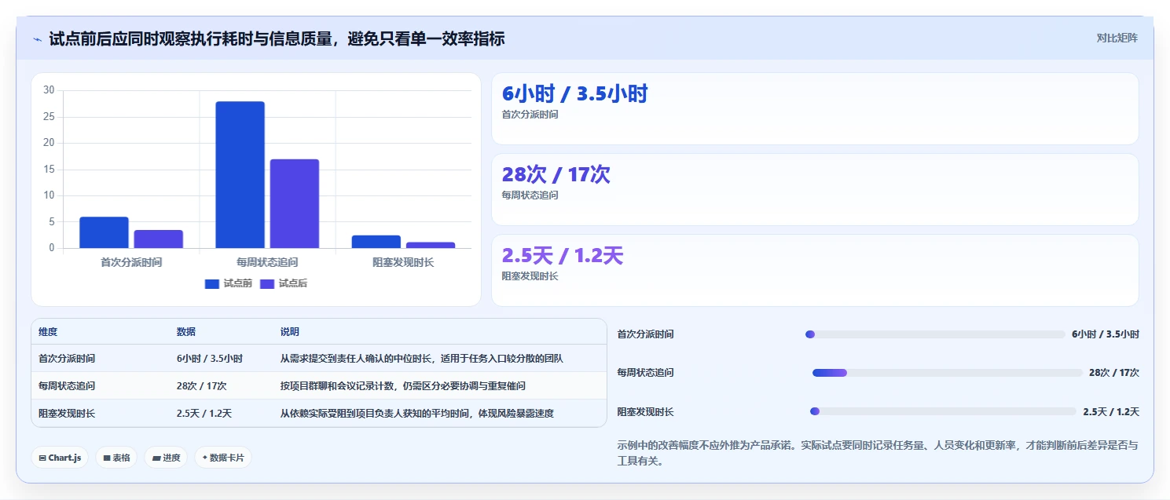The width and height of the screenshot is (1170, 500).
Task: Click table cell 28次 / 17次
Action: 202,385
